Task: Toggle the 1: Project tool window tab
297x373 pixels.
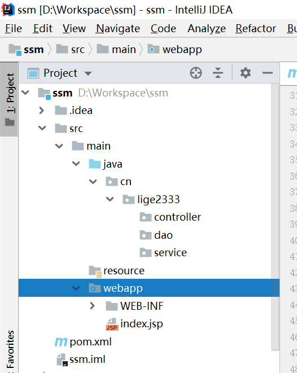Action: coord(9,99)
